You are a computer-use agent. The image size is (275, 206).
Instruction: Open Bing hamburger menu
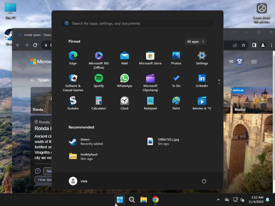coord(254,61)
